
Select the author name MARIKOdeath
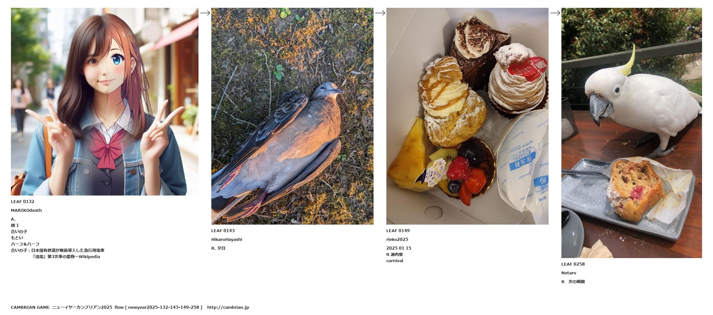pos(26,210)
